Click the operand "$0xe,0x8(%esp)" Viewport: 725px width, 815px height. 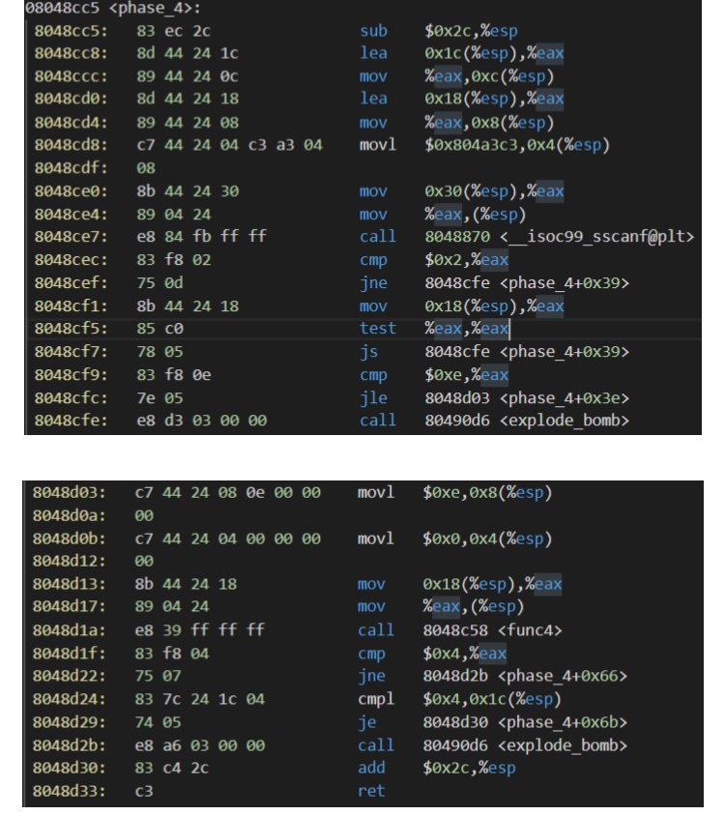coord(487,493)
